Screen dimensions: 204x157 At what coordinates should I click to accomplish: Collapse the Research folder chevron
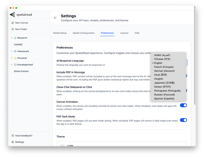click(x=12, y=38)
